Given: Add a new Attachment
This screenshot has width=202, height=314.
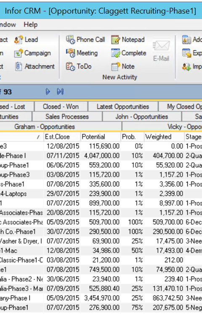Looking at the screenshot, I should click(x=35, y=67).
